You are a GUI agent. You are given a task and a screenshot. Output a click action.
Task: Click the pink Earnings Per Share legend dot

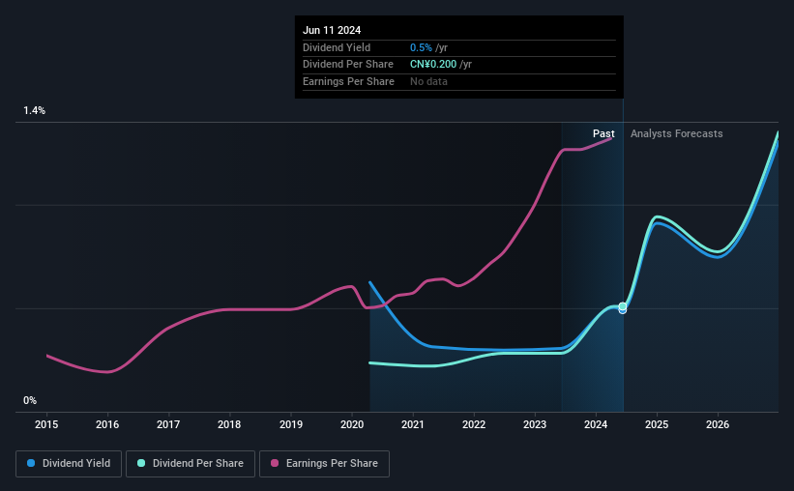(275, 463)
